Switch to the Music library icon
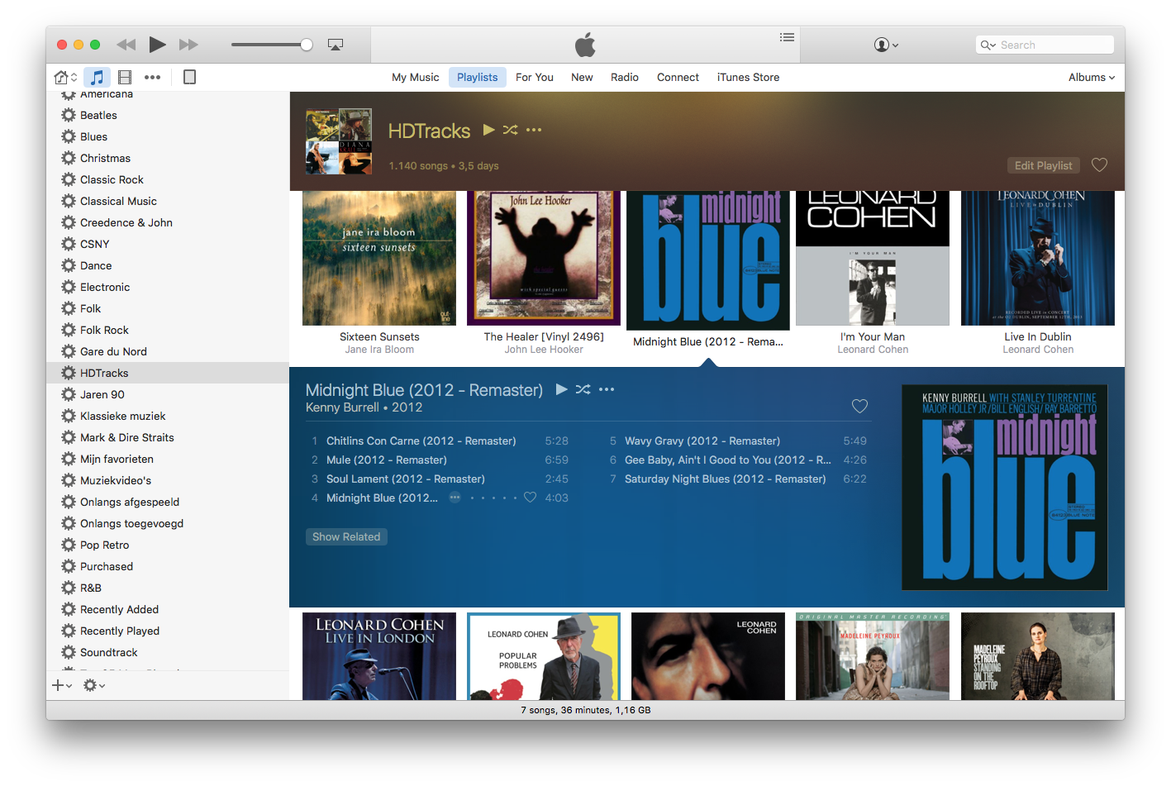 pyautogui.click(x=98, y=77)
